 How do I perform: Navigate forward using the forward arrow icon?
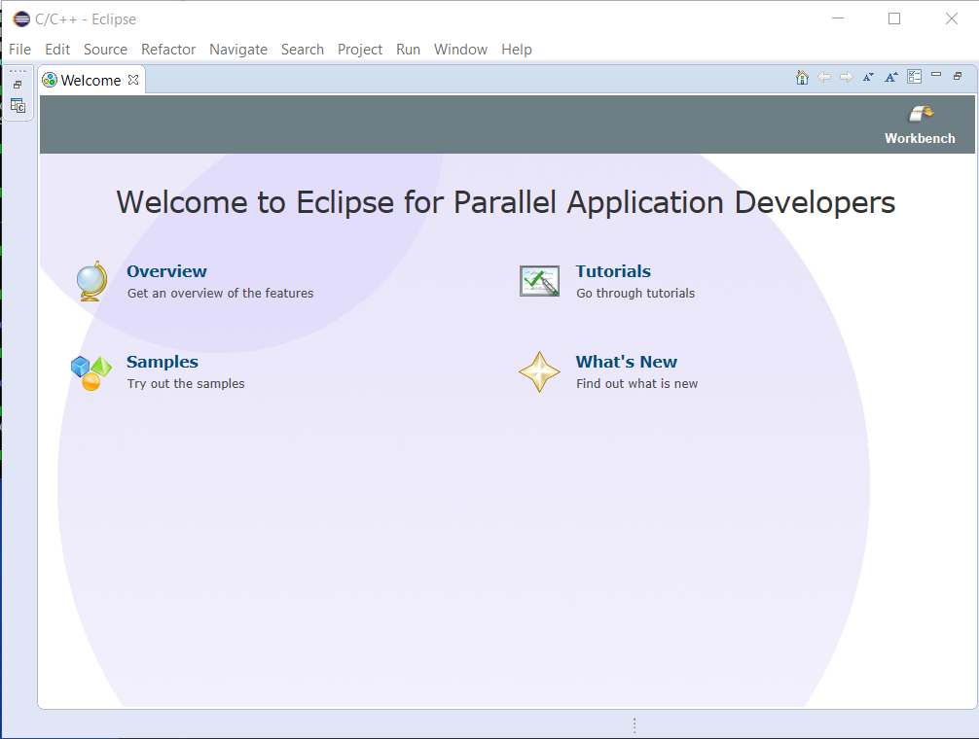coord(847,76)
